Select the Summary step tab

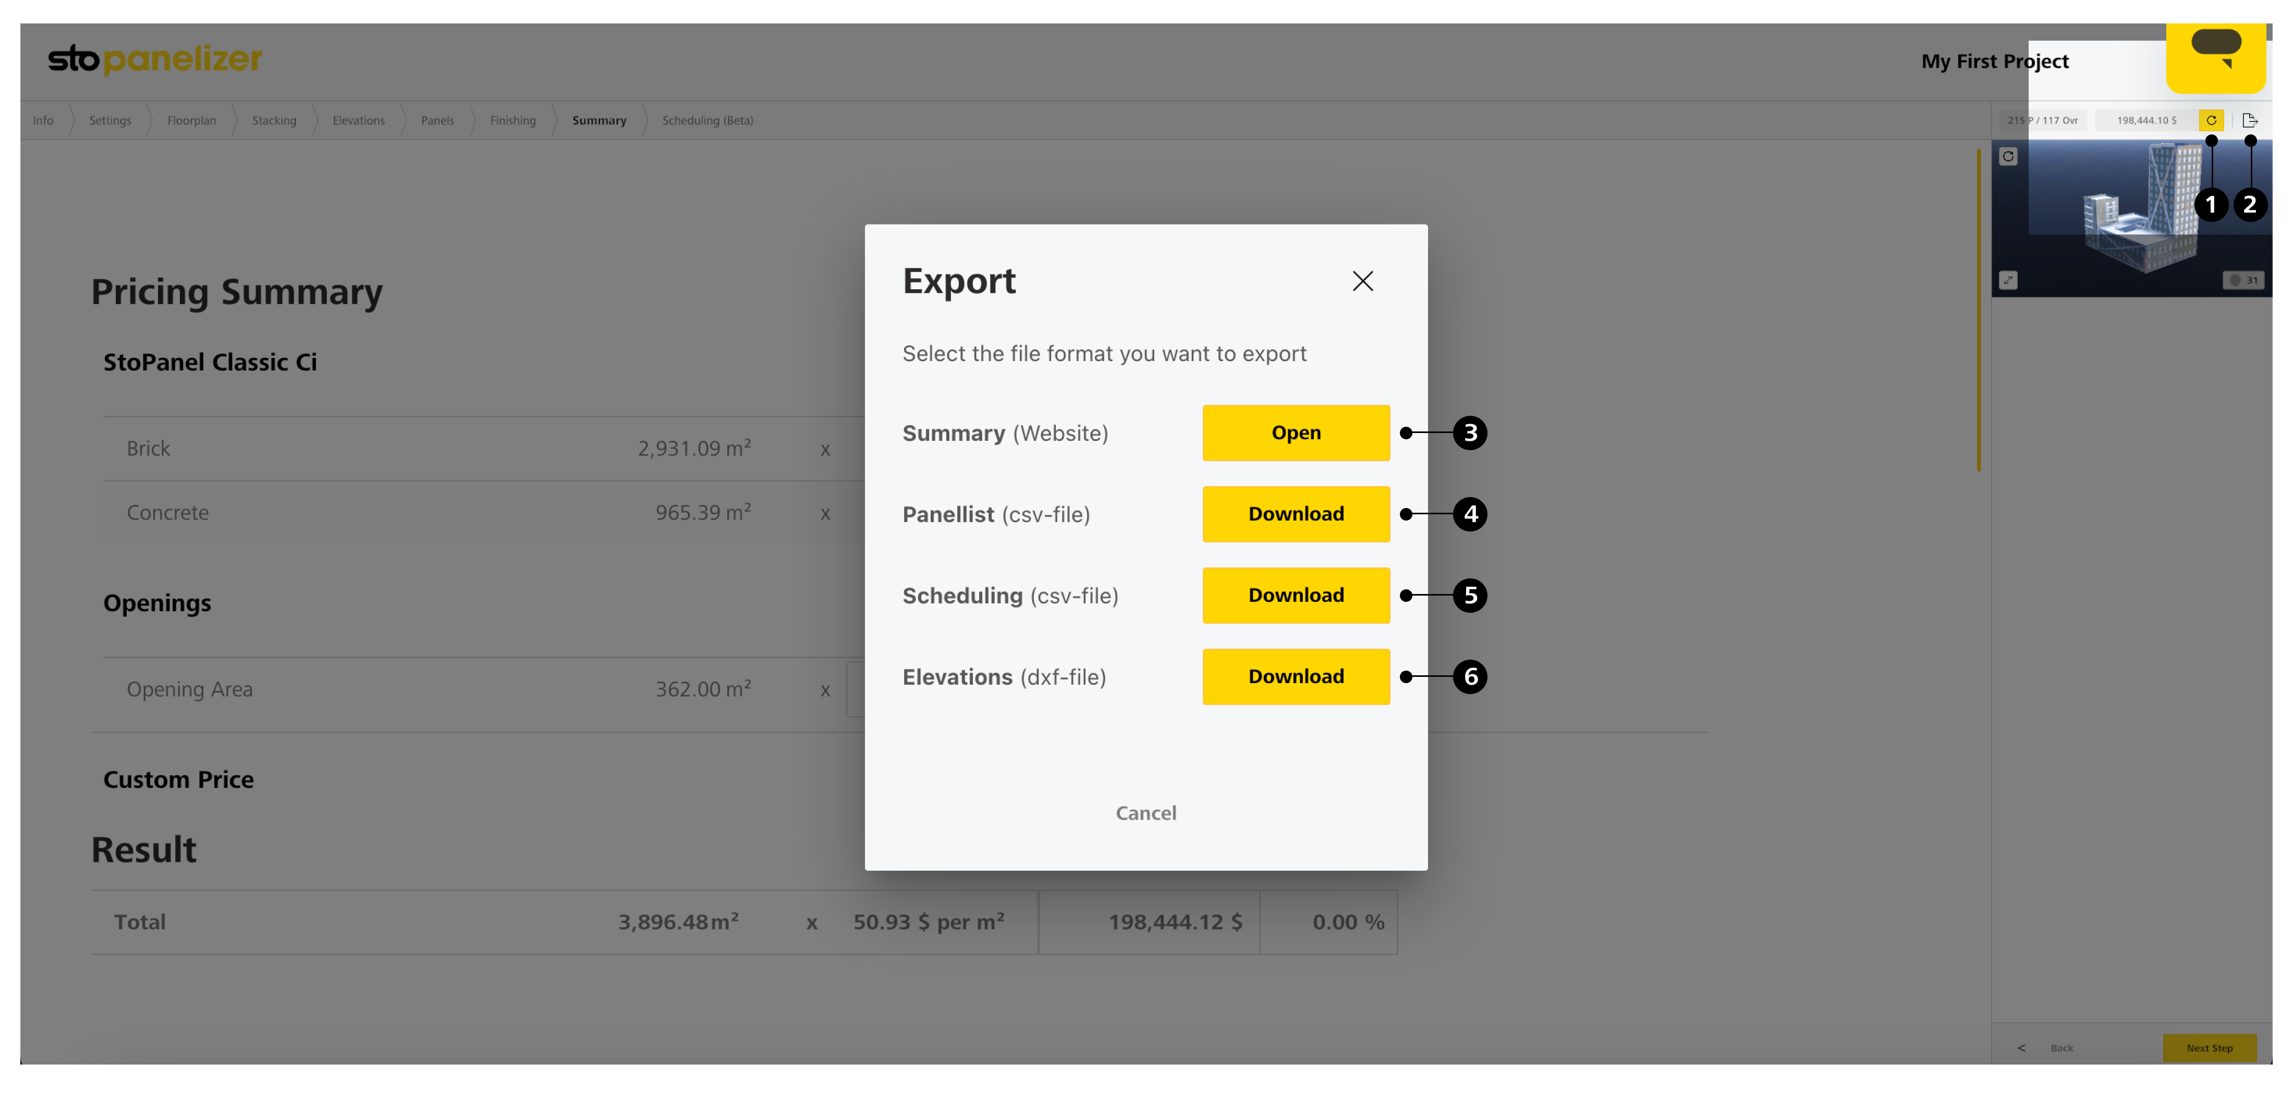tap(599, 121)
